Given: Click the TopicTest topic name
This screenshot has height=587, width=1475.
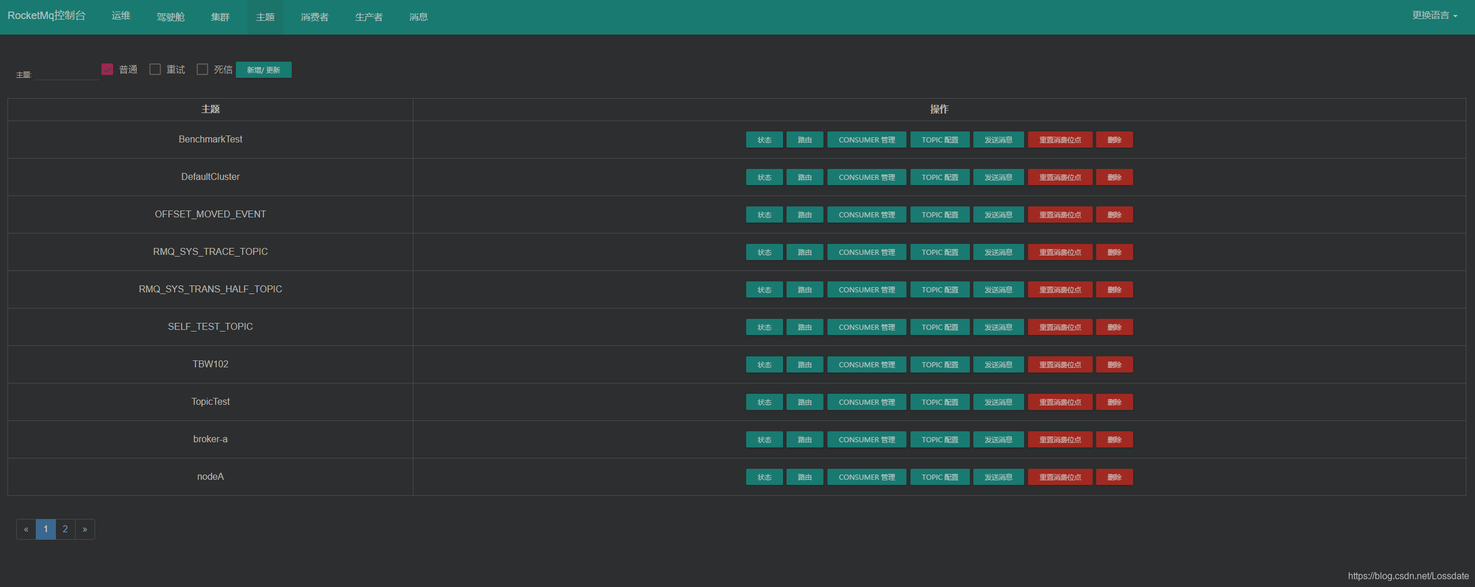Looking at the screenshot, I should click(210, 401).
